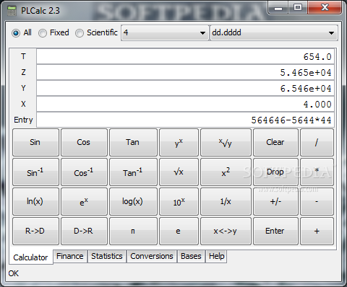Click the x<->y swap button
Viewport: 347px width, 287px height.
coord(226,231)
